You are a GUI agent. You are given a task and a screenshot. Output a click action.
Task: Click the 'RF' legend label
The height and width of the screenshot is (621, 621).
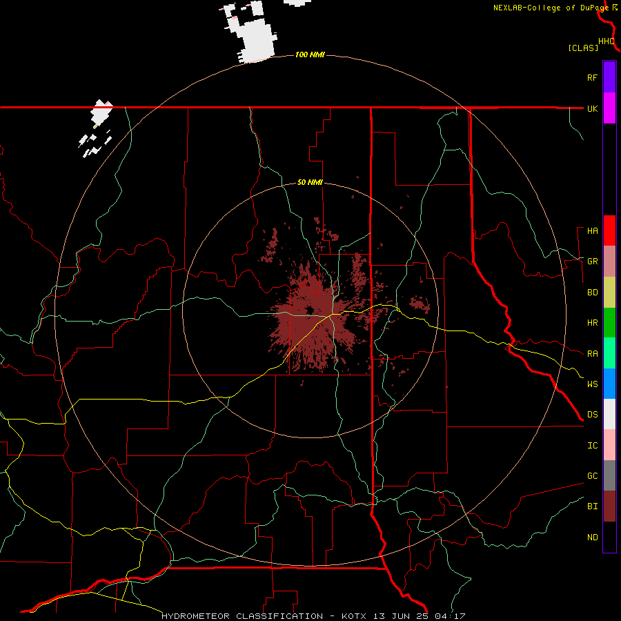tap(592, 77)
